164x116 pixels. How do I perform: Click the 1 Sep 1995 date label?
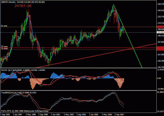tap(5, 114)
